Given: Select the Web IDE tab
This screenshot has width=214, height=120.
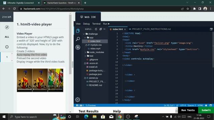Looking at the screenshot, I should click(x=88, y=17).
